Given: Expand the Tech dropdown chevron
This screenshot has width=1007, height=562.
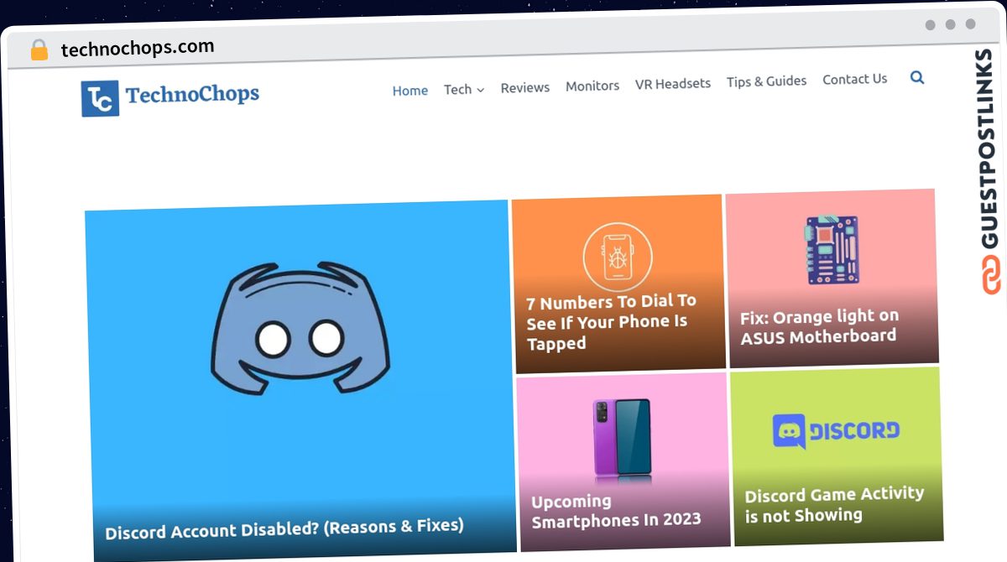Looking at the screenshot, I should (x=481, y=90).
